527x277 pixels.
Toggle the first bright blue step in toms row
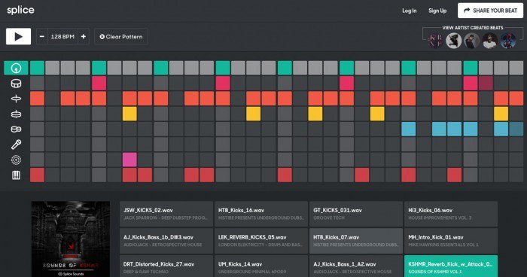[x=408, y=129]
